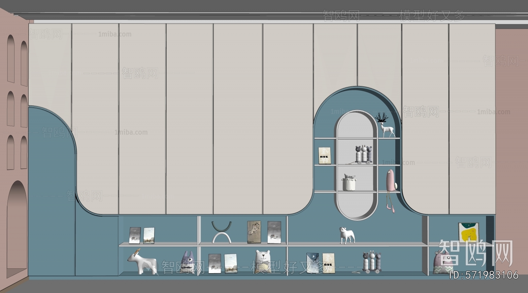This screenshot has height=293, width=528.
Task: Select the three bear dolls in arched niche
Action: (363, 154)
